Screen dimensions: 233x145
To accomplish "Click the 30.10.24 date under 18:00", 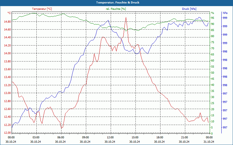I will (x=159, y=142).
